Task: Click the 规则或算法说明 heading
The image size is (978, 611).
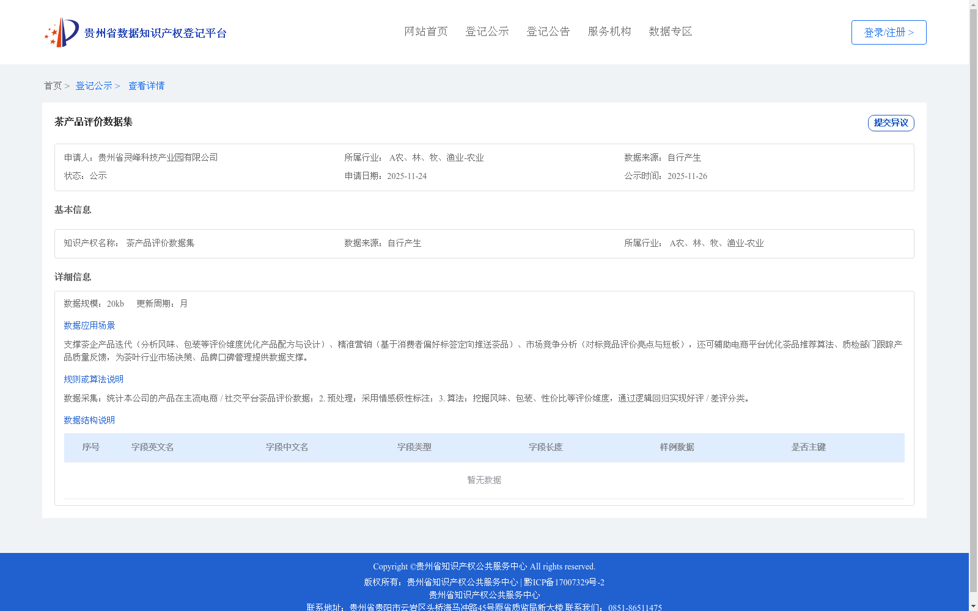Action: 94,379
